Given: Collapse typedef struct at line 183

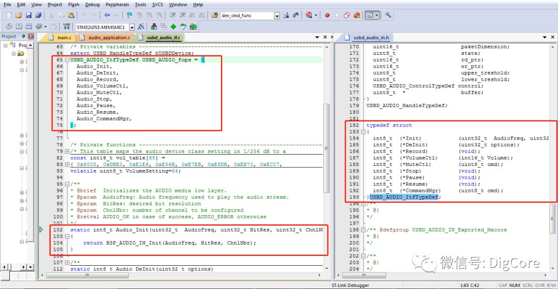Looking at the screenshot, I should pos(363,132).
